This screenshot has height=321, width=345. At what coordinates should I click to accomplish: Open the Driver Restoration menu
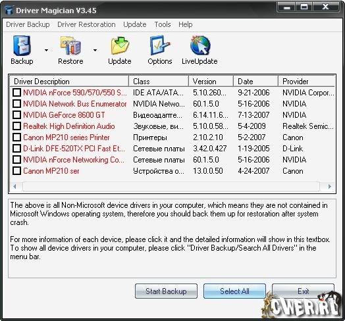(x=86, y=24)
